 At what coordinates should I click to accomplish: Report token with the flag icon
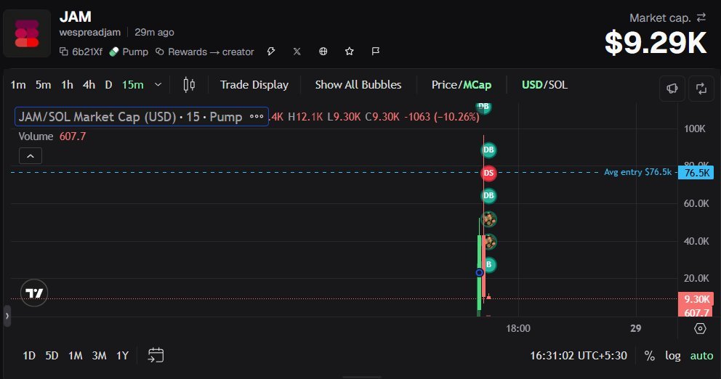[x=376, y=52]
